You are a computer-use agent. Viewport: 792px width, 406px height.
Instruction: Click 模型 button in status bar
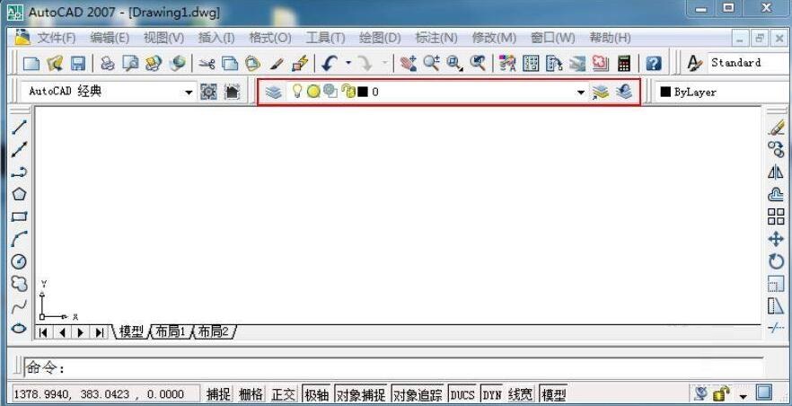(553, 394)
